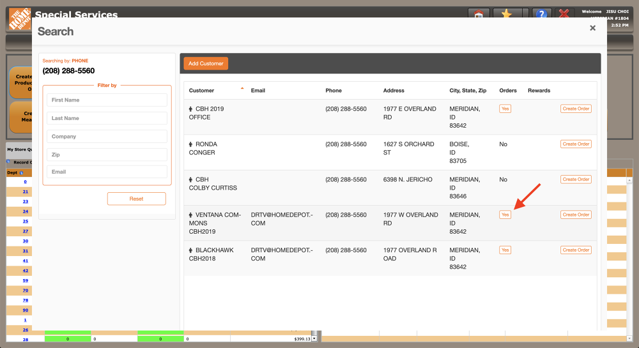
Task: Open help via the blue question mark icon
Action: [541, 13]
